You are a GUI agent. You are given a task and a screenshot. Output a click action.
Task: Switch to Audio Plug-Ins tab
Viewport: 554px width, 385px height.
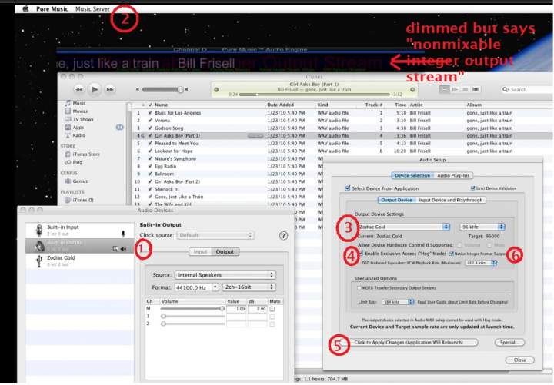pyautogui.click(x=453, y=175)
